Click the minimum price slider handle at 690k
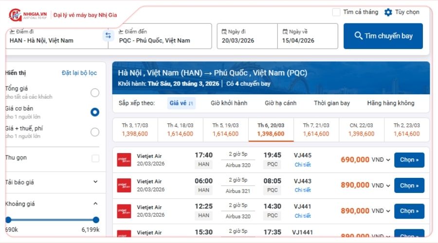Screen dimensions: 438x243 tap(8, 220)
